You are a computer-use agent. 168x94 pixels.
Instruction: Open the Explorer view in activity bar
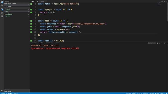(x=2, y=2)
